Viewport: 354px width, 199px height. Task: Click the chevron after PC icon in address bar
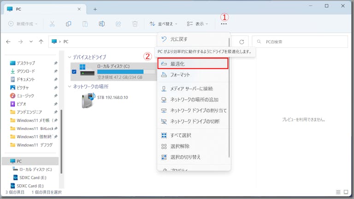[60, 42]
